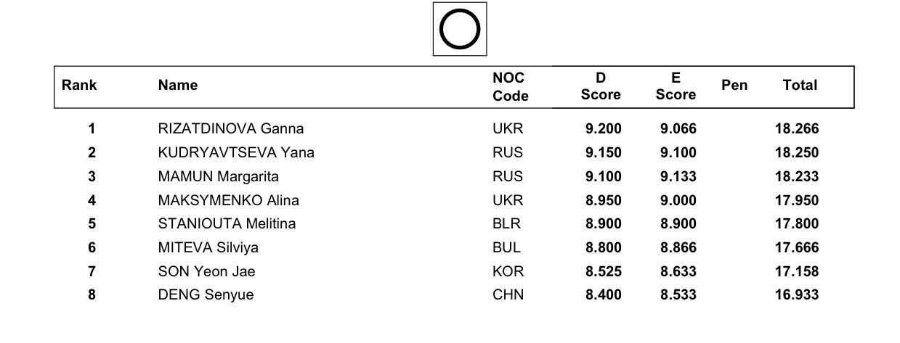Click MITEVA Silviya's name

pos(208,248)
